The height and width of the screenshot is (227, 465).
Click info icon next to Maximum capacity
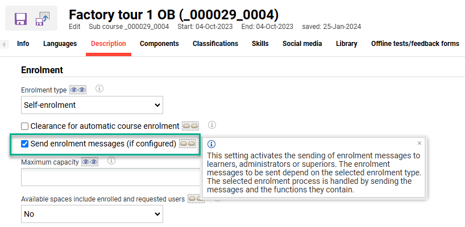tap(111, 161)
